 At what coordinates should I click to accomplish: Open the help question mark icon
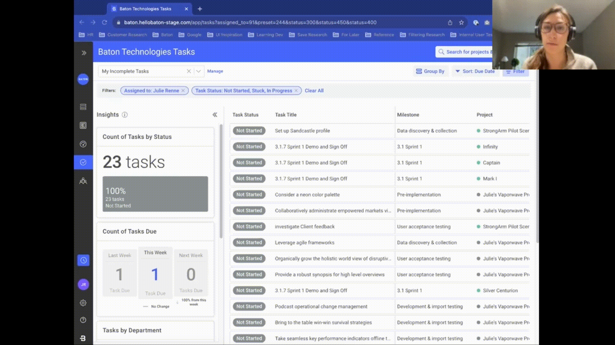tap(83, 320)
